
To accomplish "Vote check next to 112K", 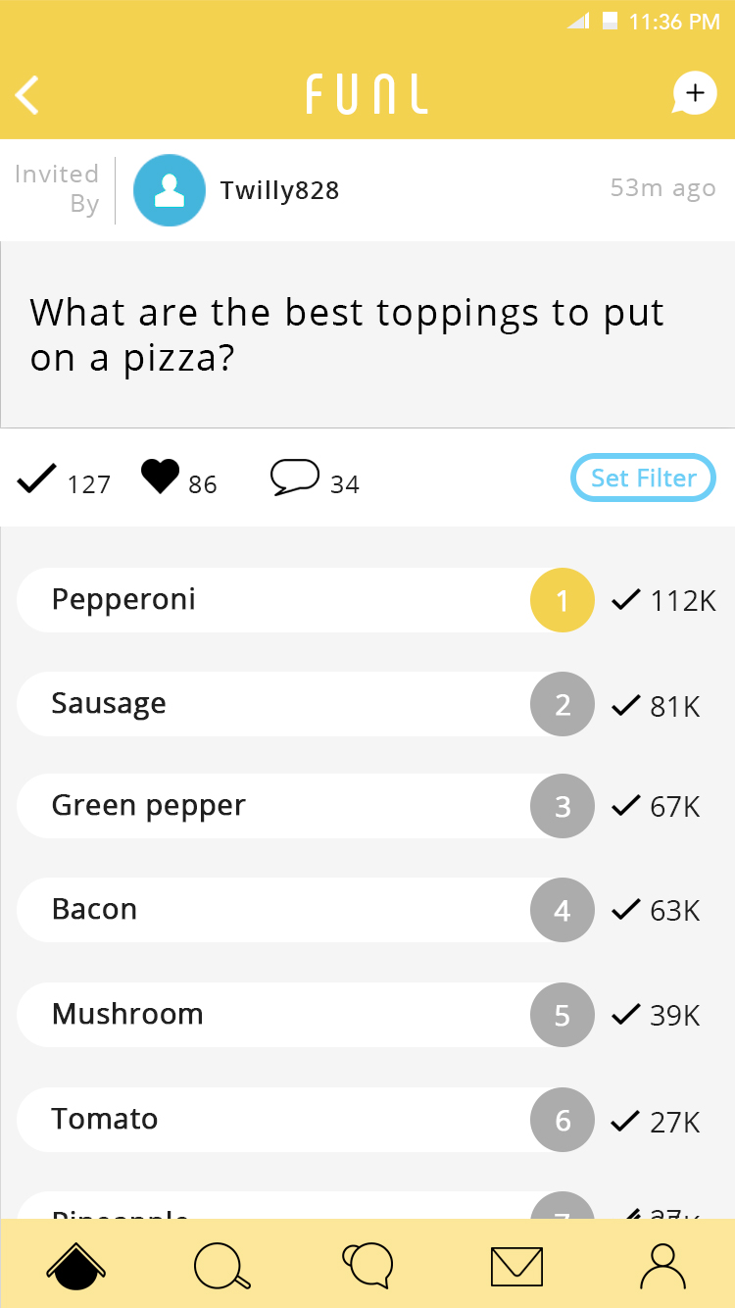I will (625, 600).
